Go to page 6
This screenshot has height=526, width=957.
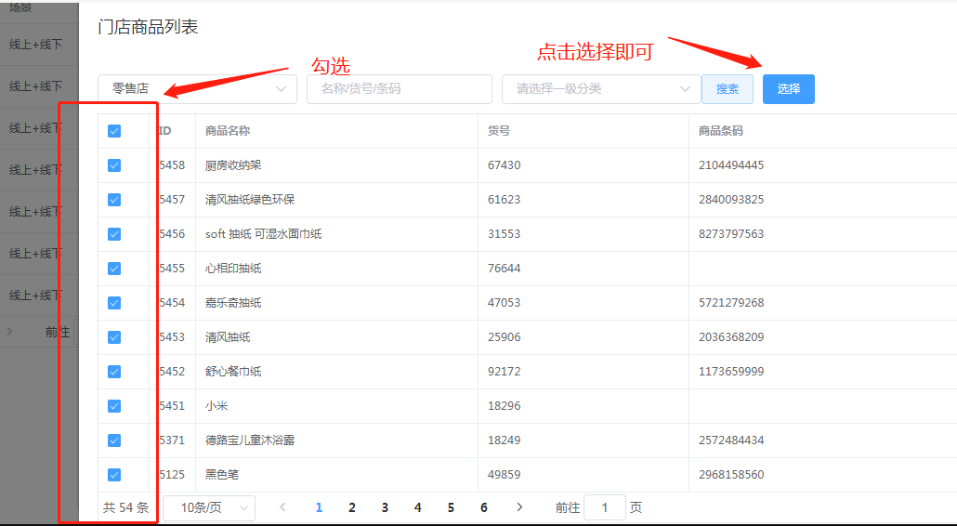tap(483, 507)
